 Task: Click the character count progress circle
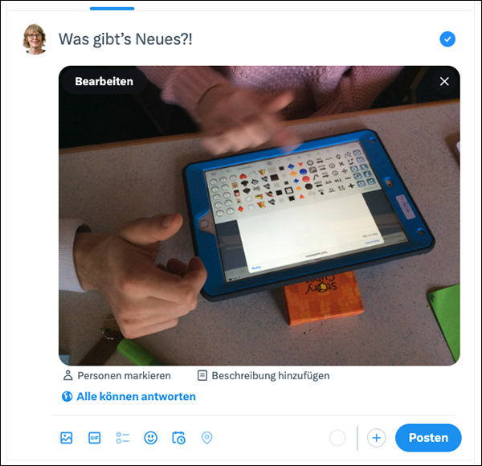click(337, 438)
